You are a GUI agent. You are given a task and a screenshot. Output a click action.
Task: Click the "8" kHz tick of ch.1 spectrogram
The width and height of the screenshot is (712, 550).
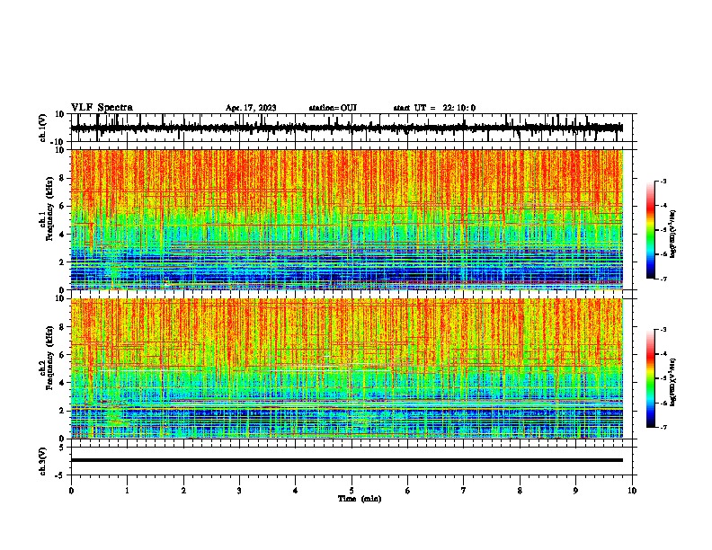click(x=62, y=178)
